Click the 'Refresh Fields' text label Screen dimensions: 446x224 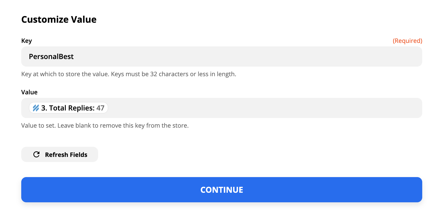(66, 155)
